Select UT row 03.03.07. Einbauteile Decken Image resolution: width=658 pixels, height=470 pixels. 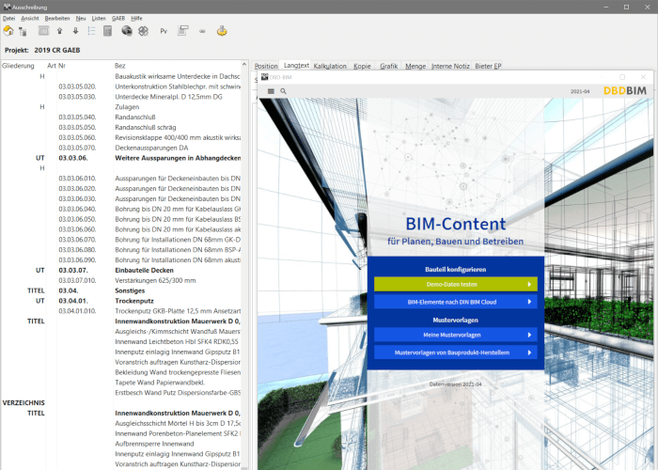pos(121,271)
